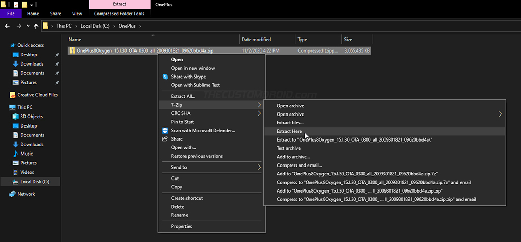Go up one folder level arrow
Screen dimensions: 521x242
pos(36,26)
